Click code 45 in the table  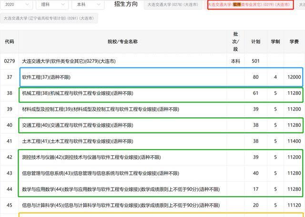point(10,206)
